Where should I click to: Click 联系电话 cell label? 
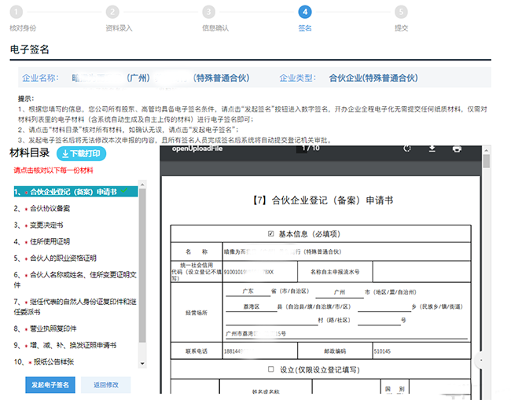(x=197, y=351)
